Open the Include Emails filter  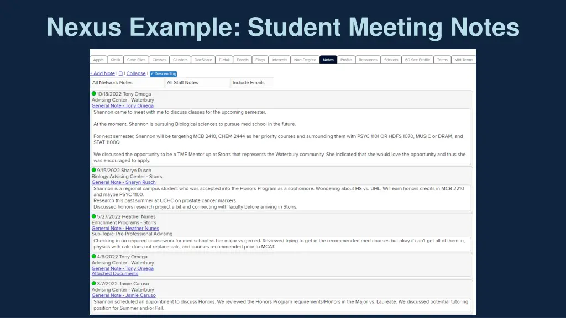tap(252, 83)
